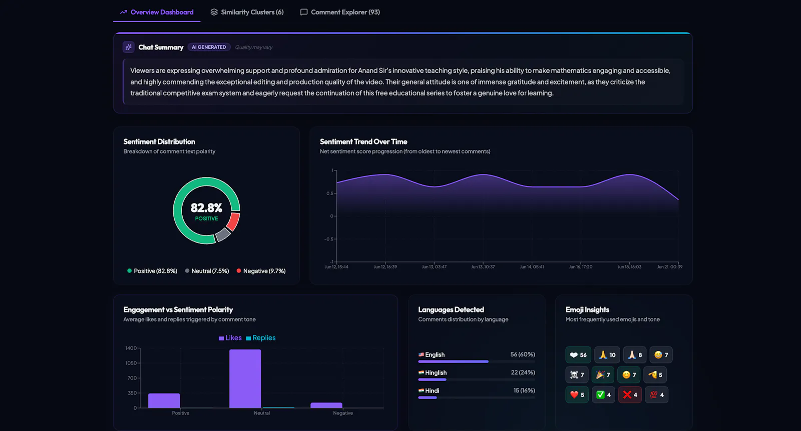Open the Similarity Clusters (6) tab
This screenshot has width=801, height=431.
[x=247, y=12]
